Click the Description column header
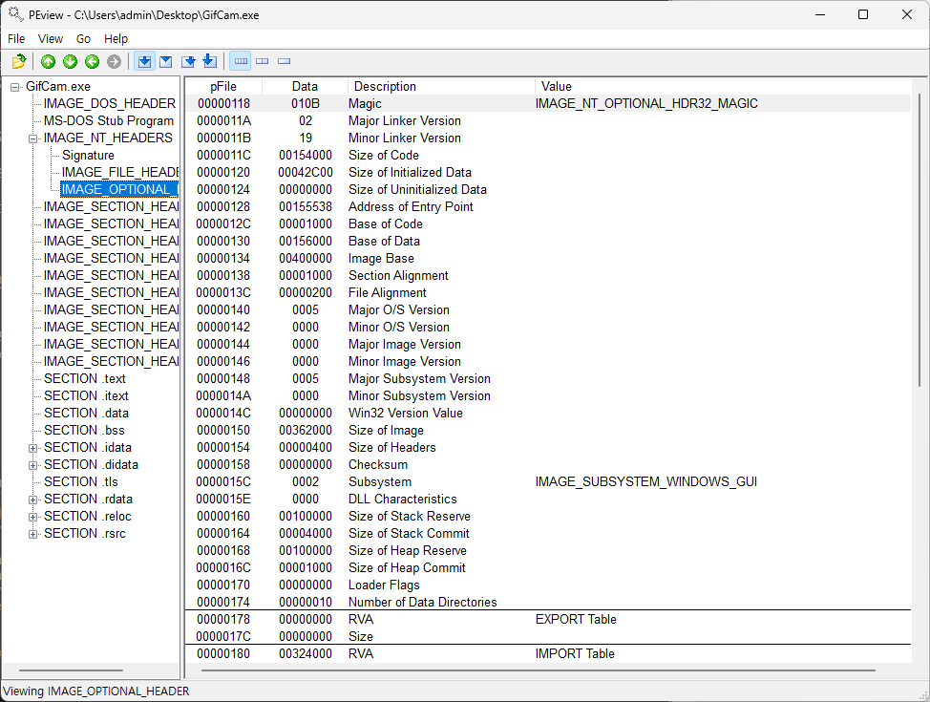This screenshot has height=702, width=930. coord(385,87)
